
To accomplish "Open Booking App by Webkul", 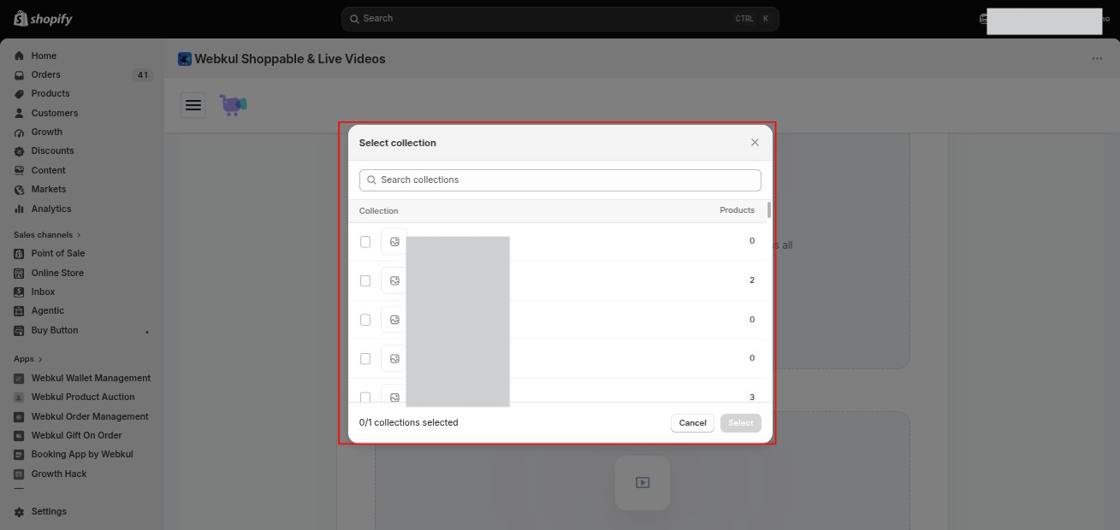I will click(x=82, y=454).
